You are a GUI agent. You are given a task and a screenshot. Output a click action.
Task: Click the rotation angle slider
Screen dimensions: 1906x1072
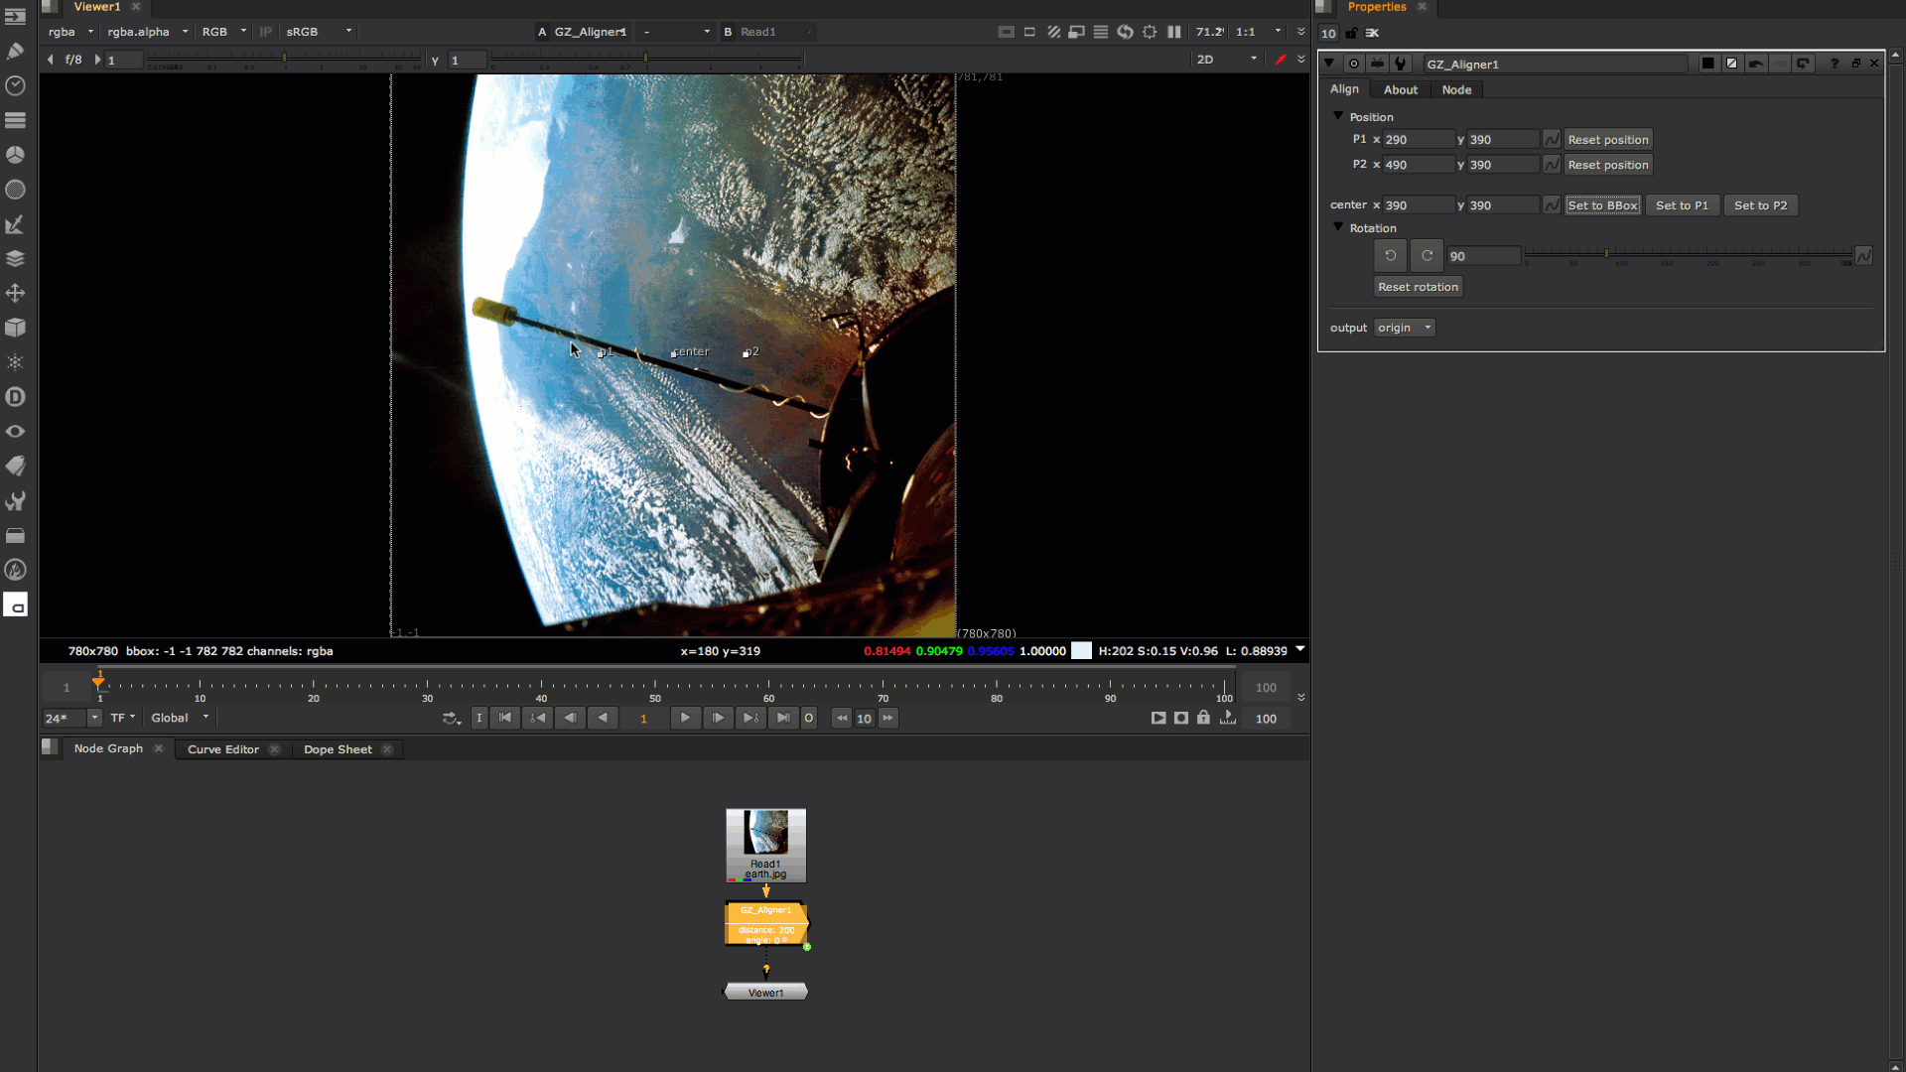1688,256
